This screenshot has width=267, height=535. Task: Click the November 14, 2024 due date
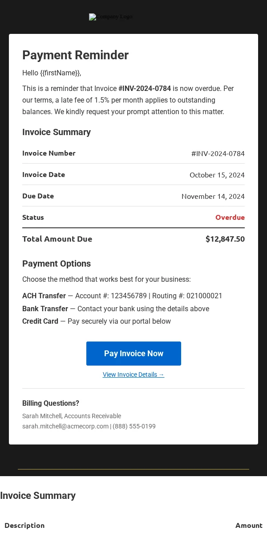pyautogui.click(x=213, y=196)
